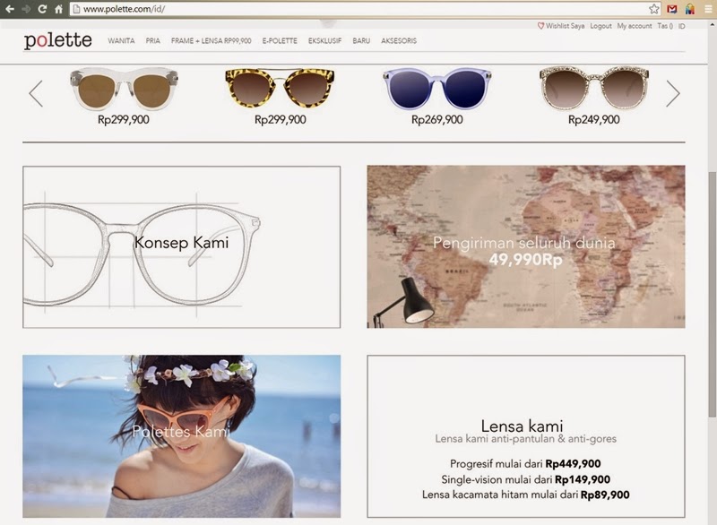Open the Konsep Kami banner
This screenshot has height=525, width=717.
coord(182,246)
